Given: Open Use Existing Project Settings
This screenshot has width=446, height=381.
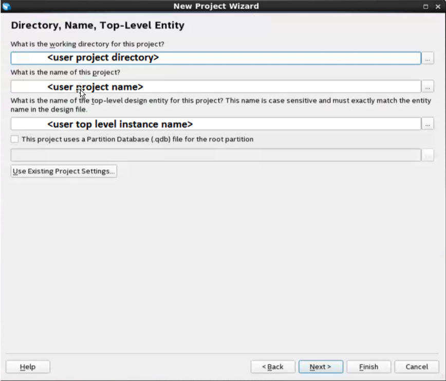Looking at the screenshot, I should (x=64, y=171).
